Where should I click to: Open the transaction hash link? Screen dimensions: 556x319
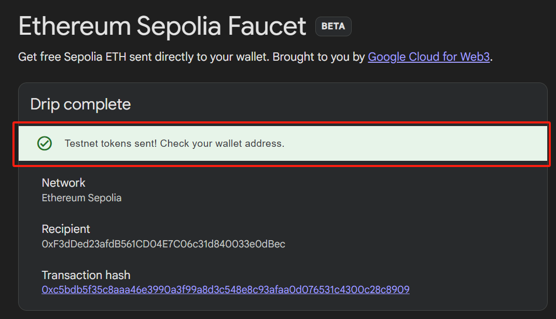tap(226, 289)
